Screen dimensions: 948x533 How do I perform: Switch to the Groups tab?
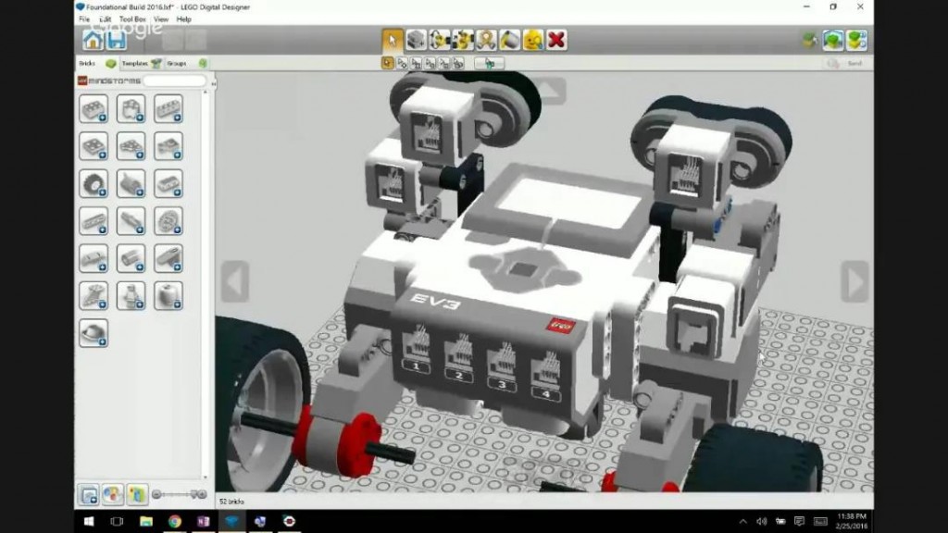pyautogui.click(x=186, y=64)
